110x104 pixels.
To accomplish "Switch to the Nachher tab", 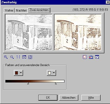I will [x=21, y=10].
